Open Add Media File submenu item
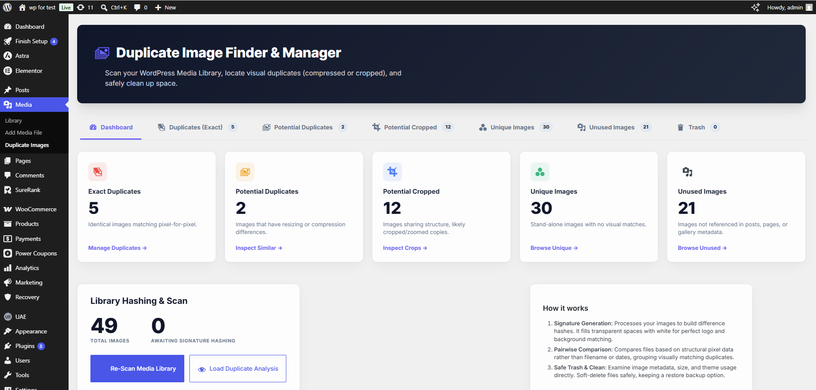Viewport: 816px width, 390px height. coord(24,133)
